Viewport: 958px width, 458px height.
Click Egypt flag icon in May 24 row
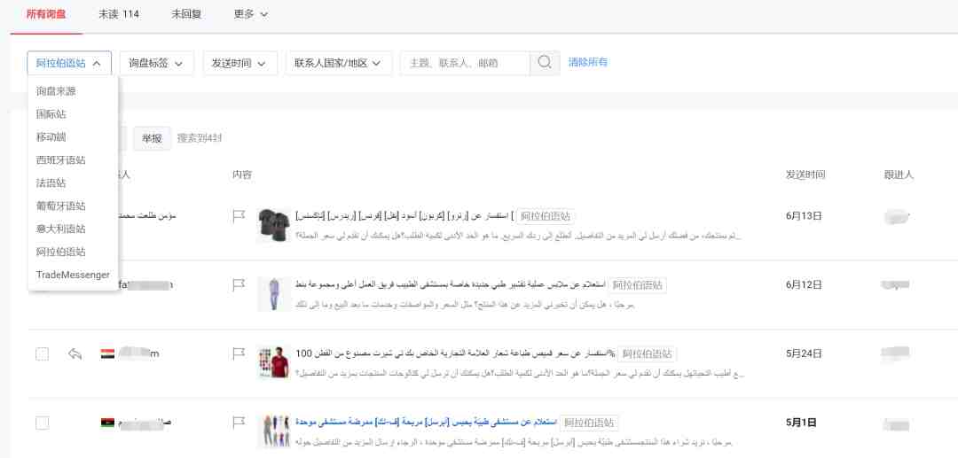pyautogui.click(x=107, y=353)
